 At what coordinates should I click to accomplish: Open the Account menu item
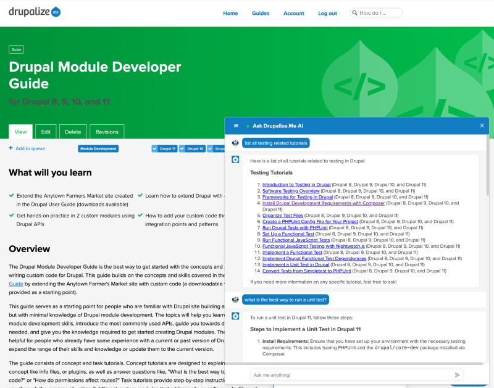294,13
